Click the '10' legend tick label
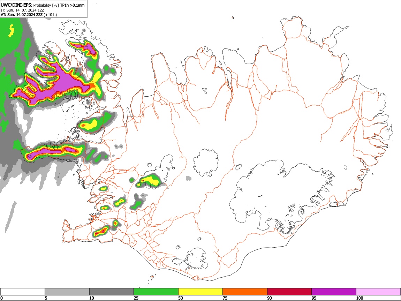The width and height of the screenshot is (401, 301). tap(92, 298)
